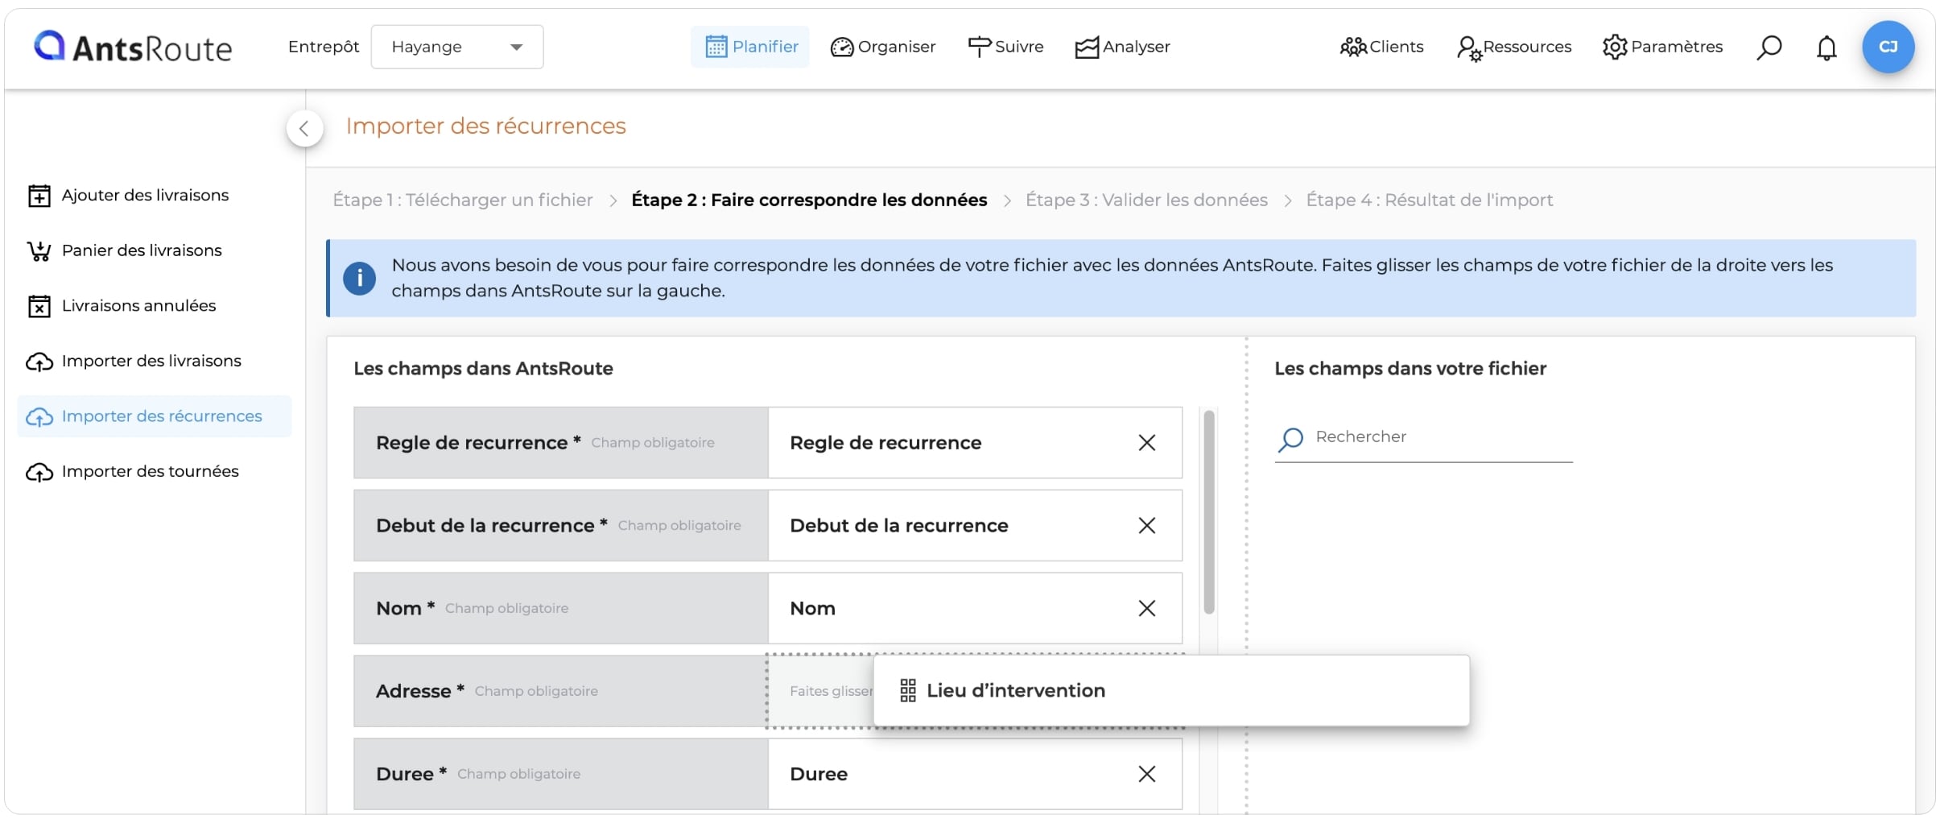This screenshot has height=819, width=1940.
Task: Click the Ajouter des livraisons calendar-plus icon
Action: tap(39, 196)
